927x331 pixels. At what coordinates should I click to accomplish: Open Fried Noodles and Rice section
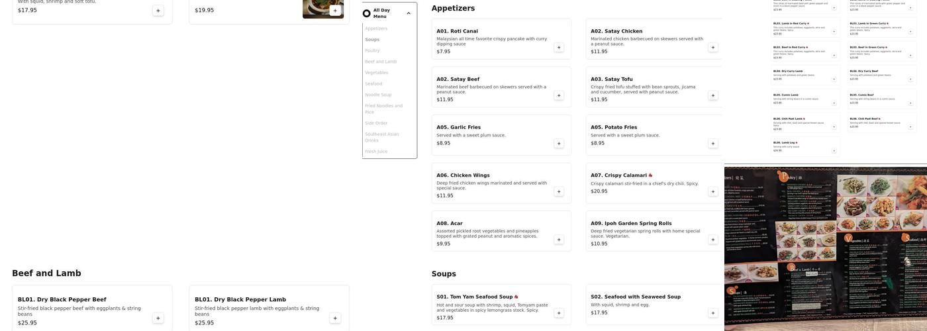coord(383,109)
